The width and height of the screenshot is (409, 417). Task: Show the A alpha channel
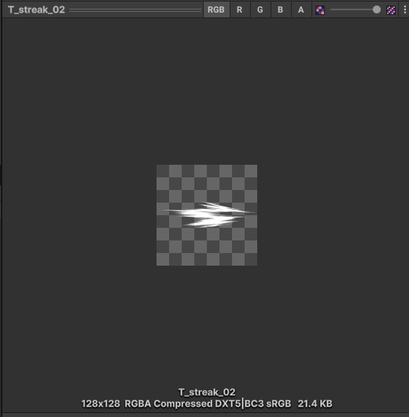point(300,9)
